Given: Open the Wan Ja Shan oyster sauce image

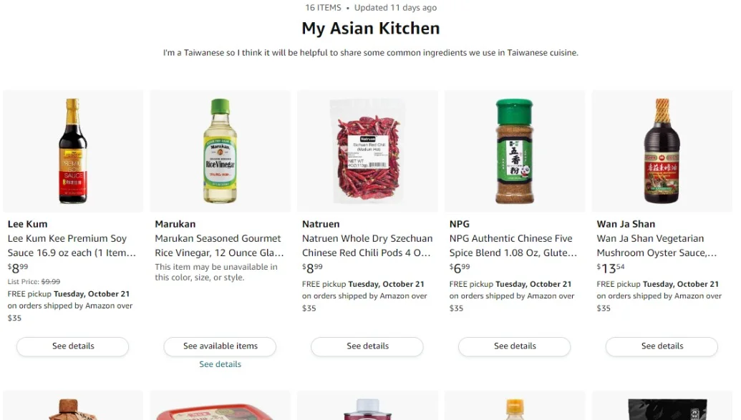Looking at the screenshot, I should coord(662,151).
